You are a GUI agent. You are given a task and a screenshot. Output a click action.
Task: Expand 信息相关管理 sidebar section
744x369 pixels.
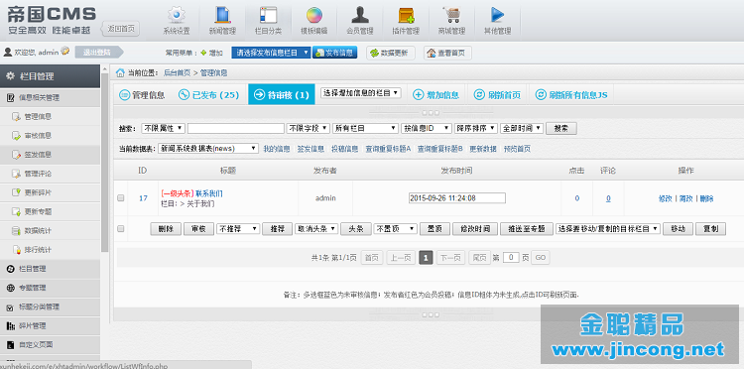(50, 97)
